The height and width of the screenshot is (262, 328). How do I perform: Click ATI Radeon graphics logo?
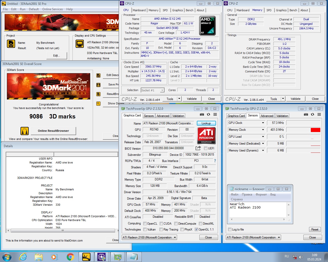(206, 136)
